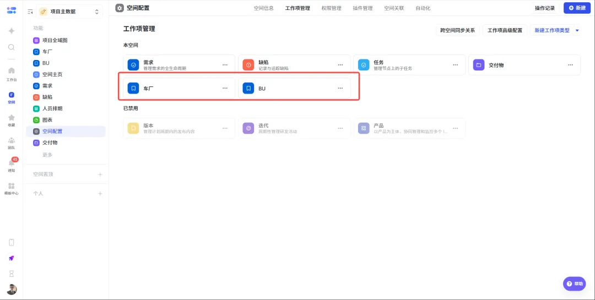595x300 pixels.
Task: Switch to 自动化 tab
Action: coord(423,8)
